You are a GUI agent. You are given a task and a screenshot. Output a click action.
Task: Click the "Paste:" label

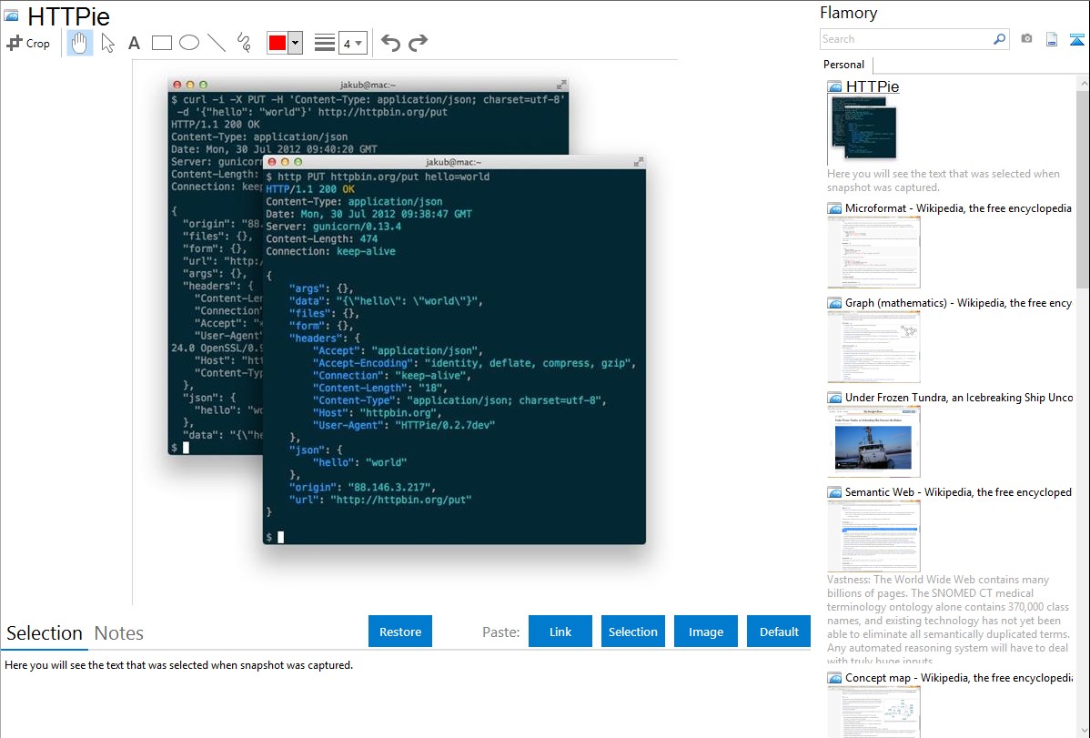[501, 632]
